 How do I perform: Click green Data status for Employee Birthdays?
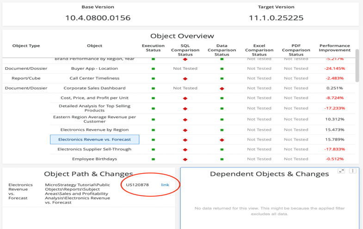(x=222, y=159)
